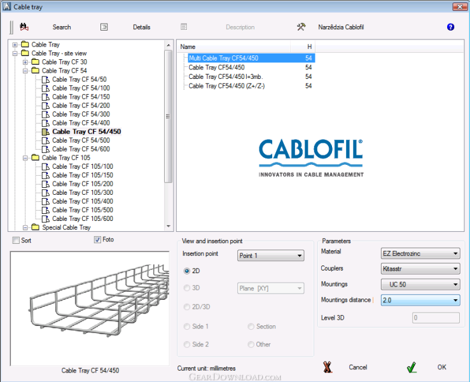Click the Search toolbar label
This screenshot has width=470, height=382.
click(62, 27)
